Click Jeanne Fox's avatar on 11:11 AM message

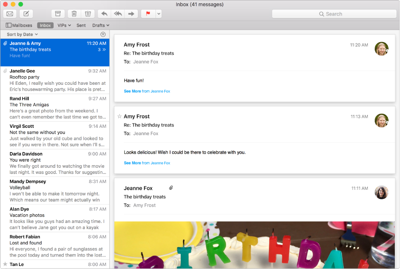[x=382, y=192]
